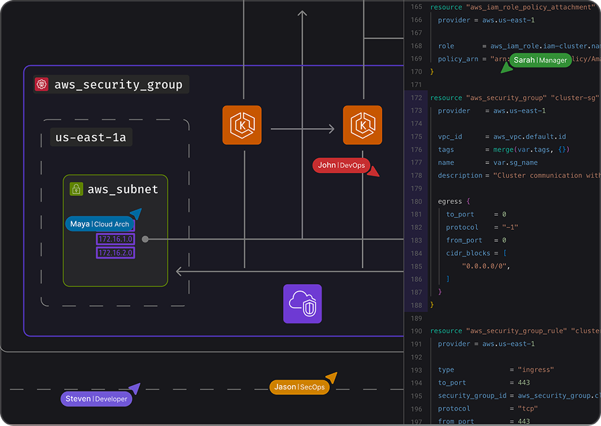Click the "0.0.0.0/0" CIDR string
The image size is (601, 426).
pyautogui.click(x=485, y=266)
